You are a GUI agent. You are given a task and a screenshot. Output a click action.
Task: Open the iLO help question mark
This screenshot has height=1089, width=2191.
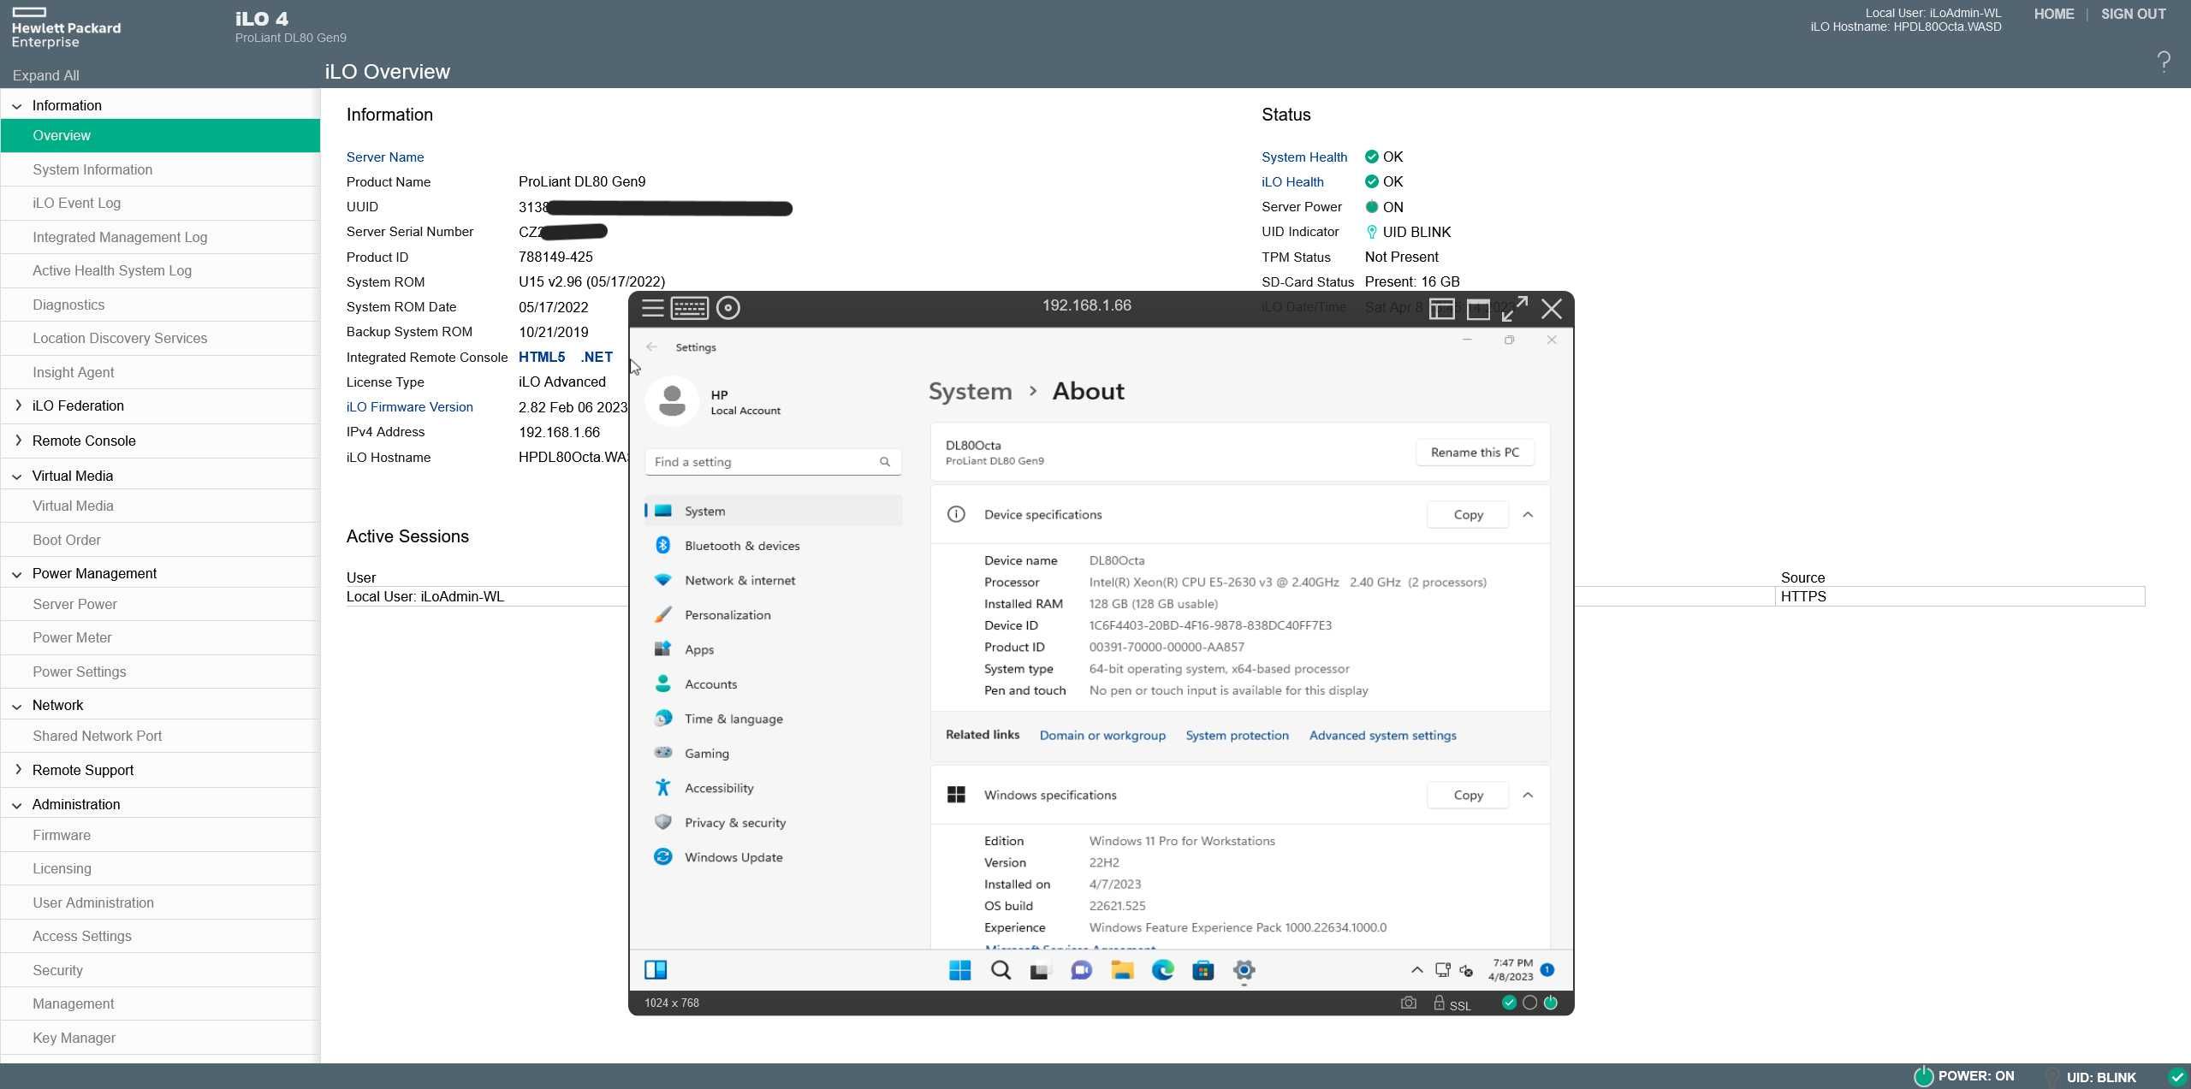2164,62
